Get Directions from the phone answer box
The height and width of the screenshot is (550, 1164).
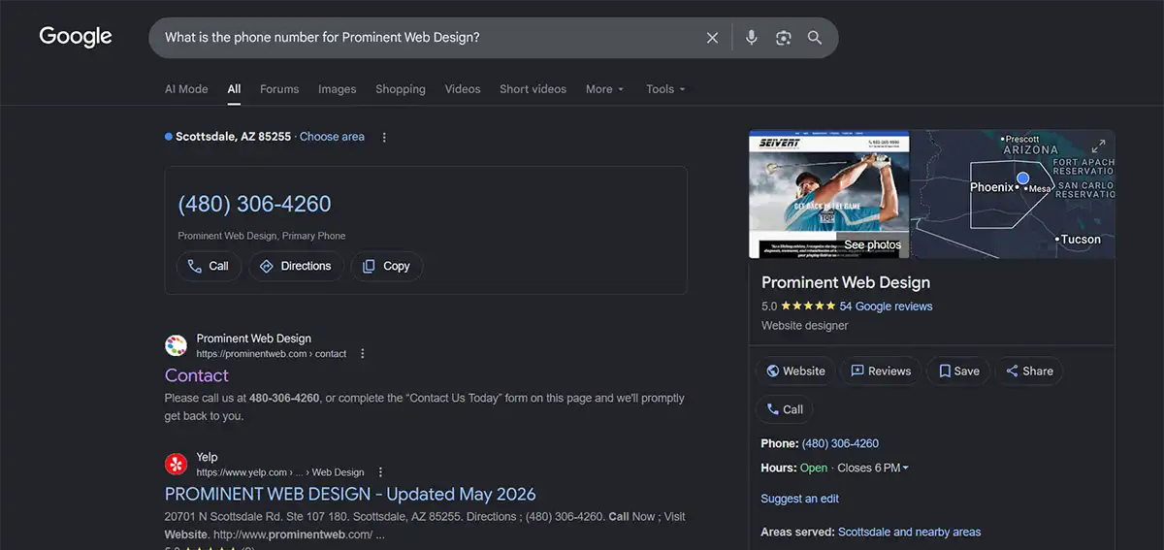pyautogui.click(x=296, y=266)
